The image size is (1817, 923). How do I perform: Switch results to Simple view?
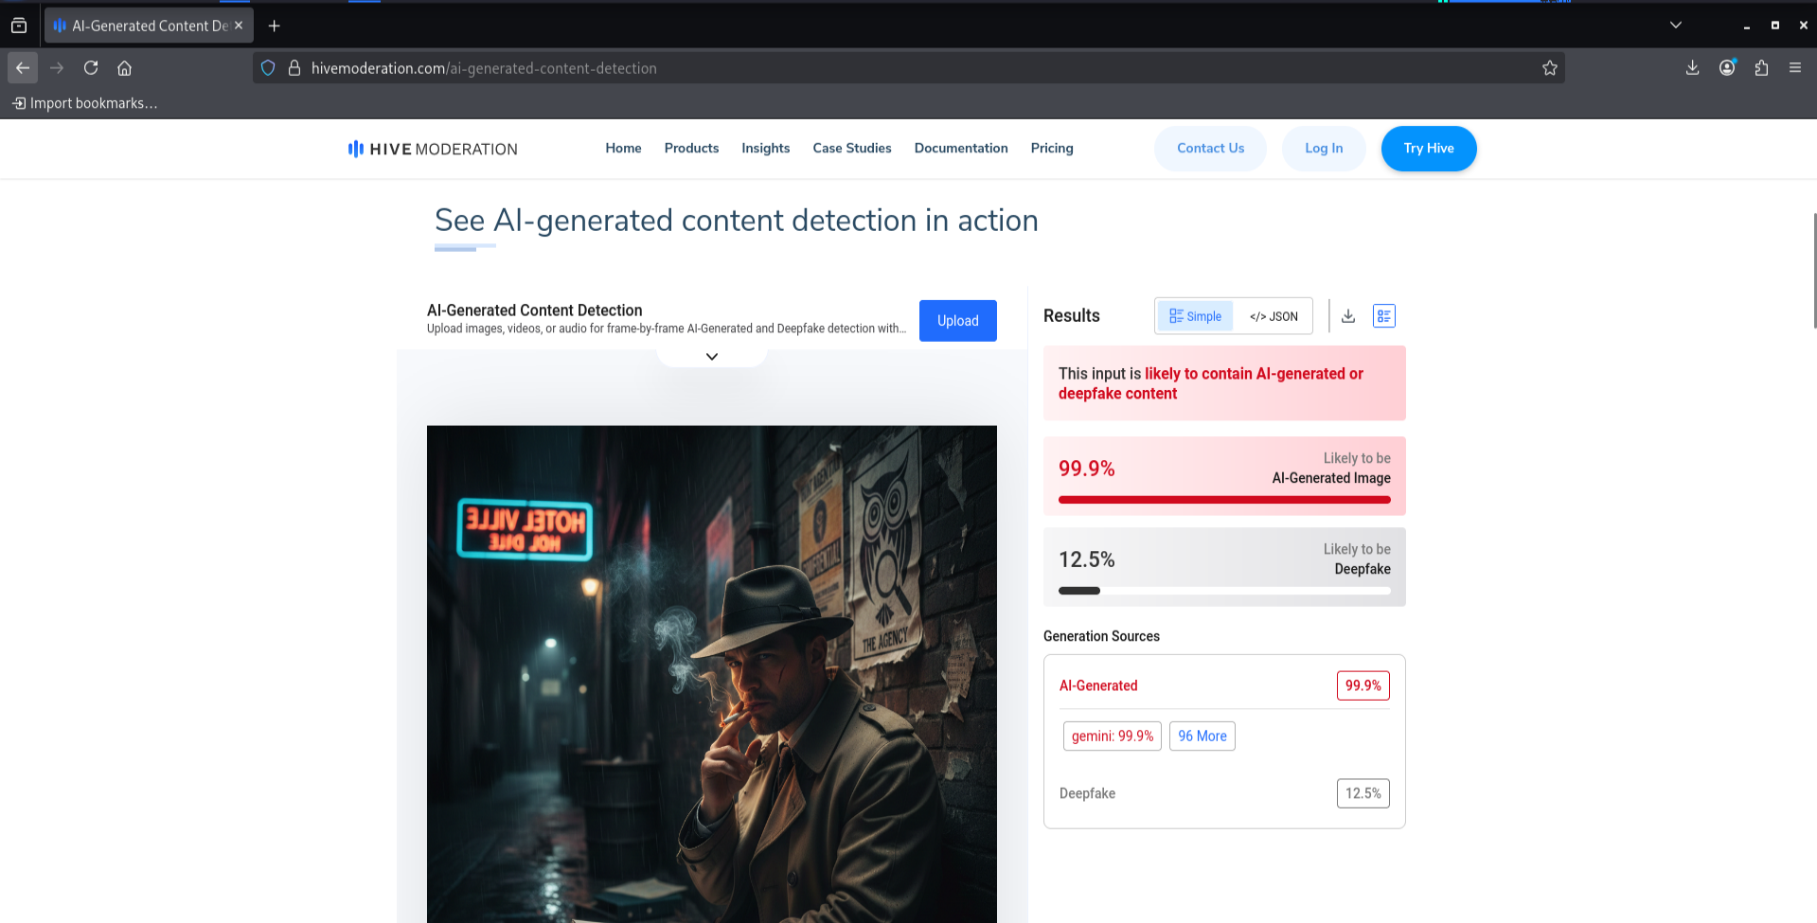(x=1195, y=316)
